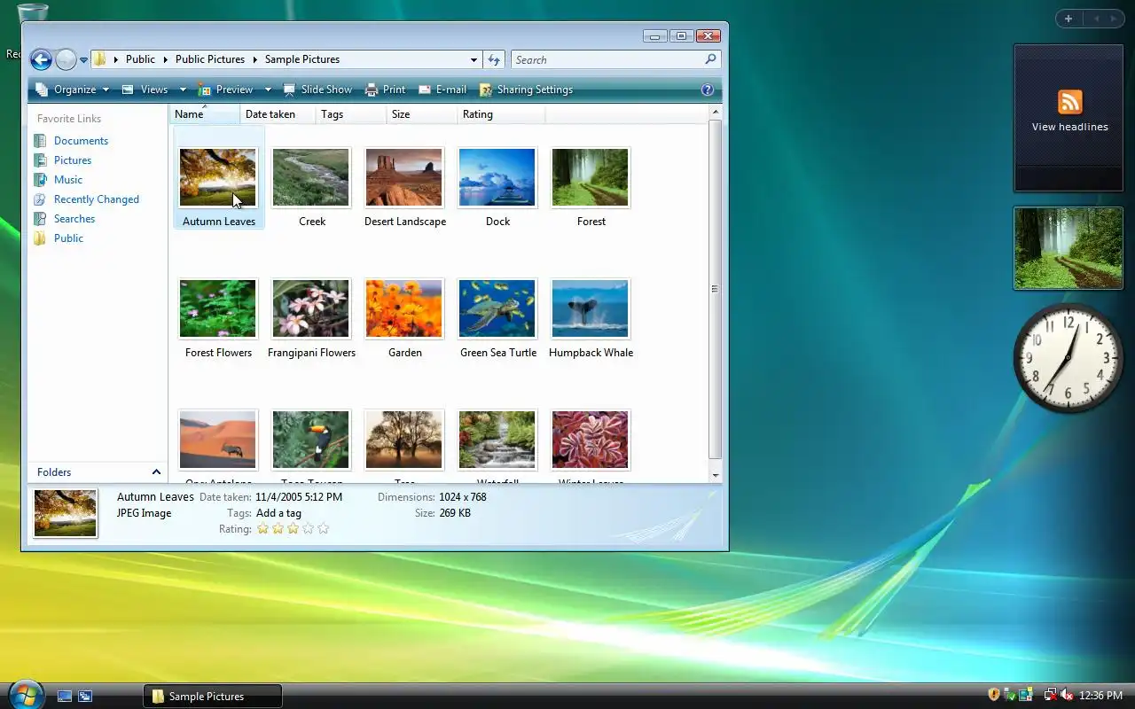Image resolution: width=1135 pixels, height=709 pixels.
Task: Go back with the Back arrow button
Action: (x=41, y=59)
